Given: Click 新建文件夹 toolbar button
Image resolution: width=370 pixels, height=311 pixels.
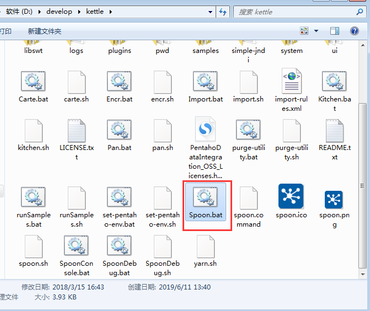Looking at the screenshot, I should click(45, 31).
